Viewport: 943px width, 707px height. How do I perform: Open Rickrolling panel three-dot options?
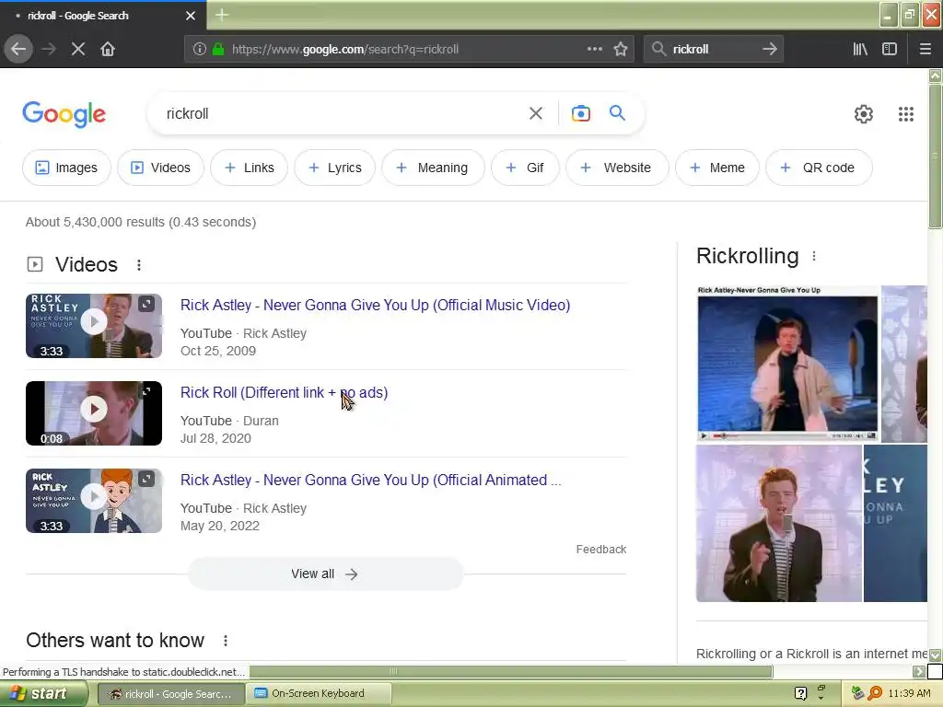pos(814,256)
